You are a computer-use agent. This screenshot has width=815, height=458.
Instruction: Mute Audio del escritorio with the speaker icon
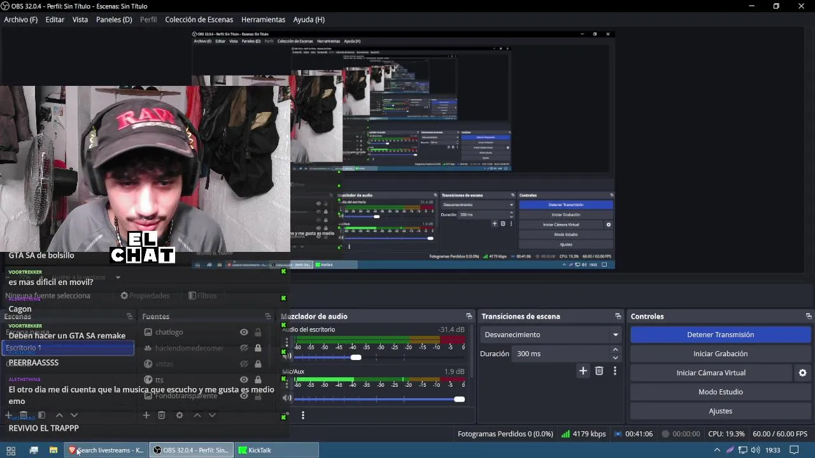[287, 357]
